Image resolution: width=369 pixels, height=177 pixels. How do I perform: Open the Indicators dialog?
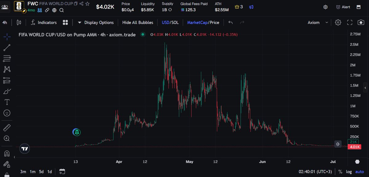44,22
